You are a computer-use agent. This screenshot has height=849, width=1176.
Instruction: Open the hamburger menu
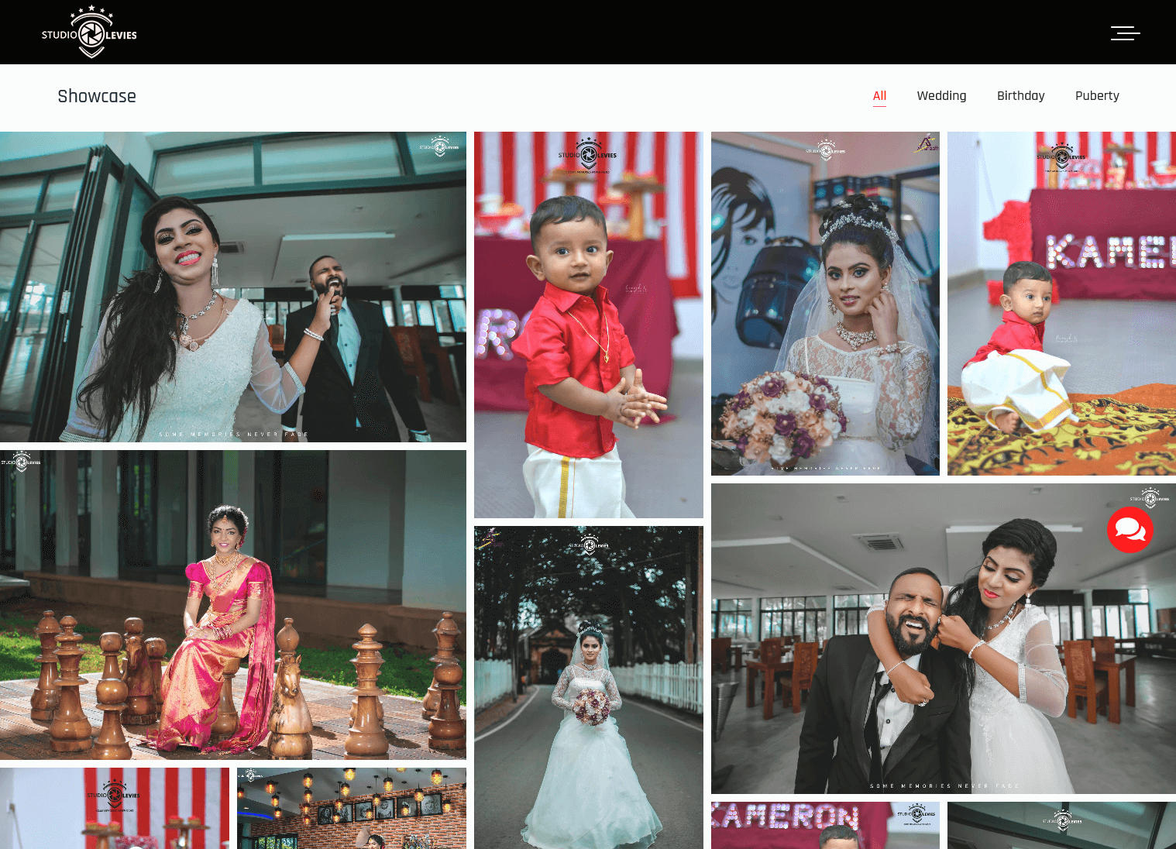click(1125, 33)
